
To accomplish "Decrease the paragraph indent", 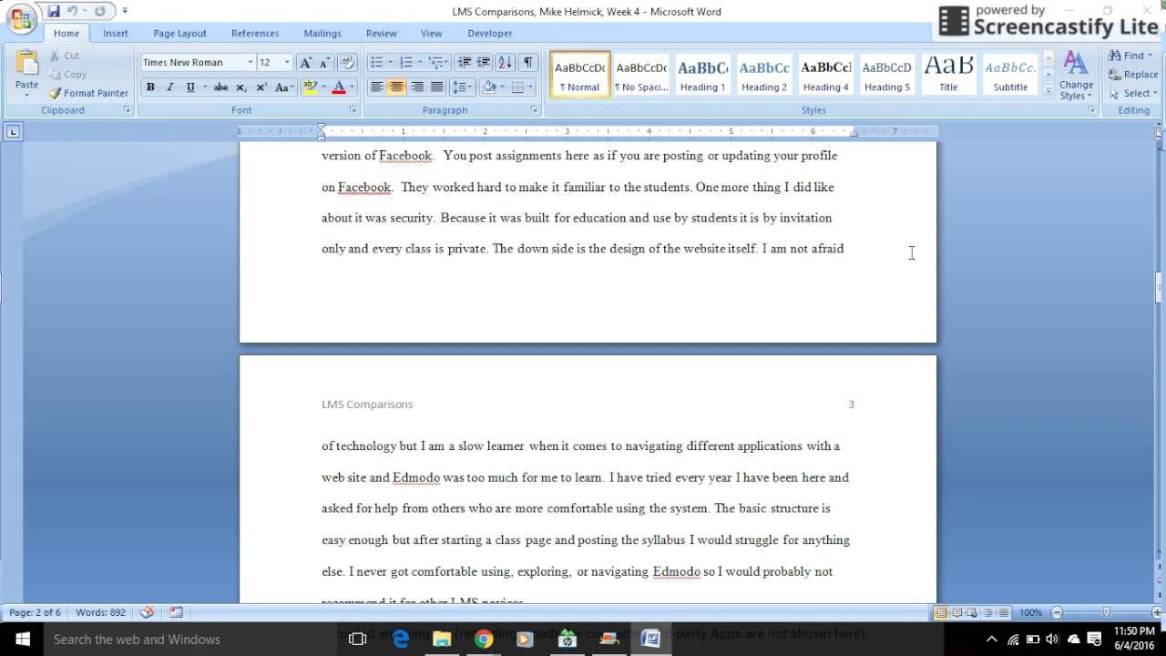I will point(465,62).
